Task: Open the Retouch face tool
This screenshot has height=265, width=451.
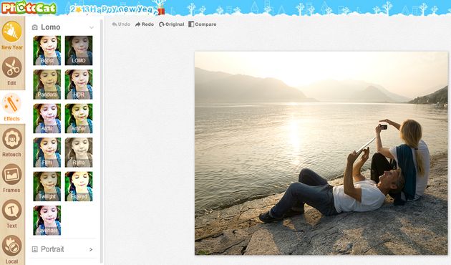Action: click(11, 143)
